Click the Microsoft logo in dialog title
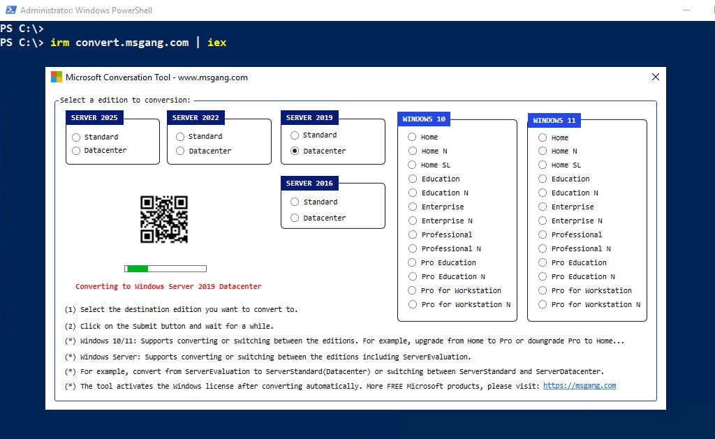The image size is (715, 439). pyautogui.click(x=57, y=77)
